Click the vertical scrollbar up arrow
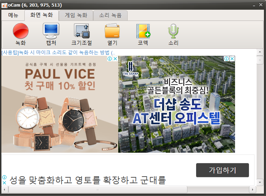The width and height of the screenshot is (266, 196). [x=260, y=52]
